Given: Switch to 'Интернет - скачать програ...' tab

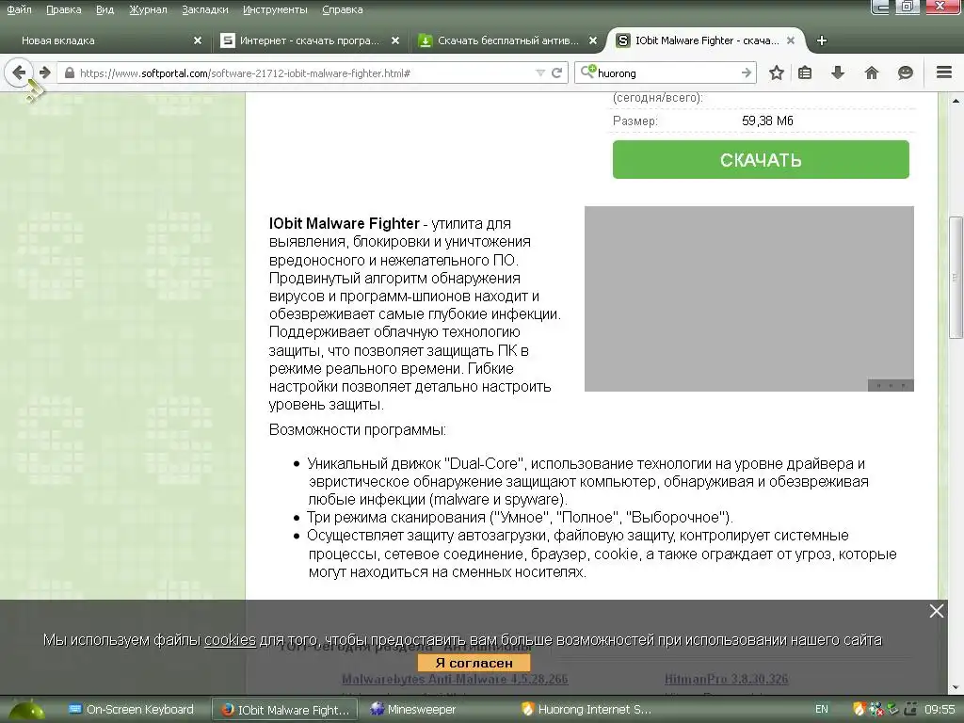Looking at the screenshot, I should coord(310,40).
